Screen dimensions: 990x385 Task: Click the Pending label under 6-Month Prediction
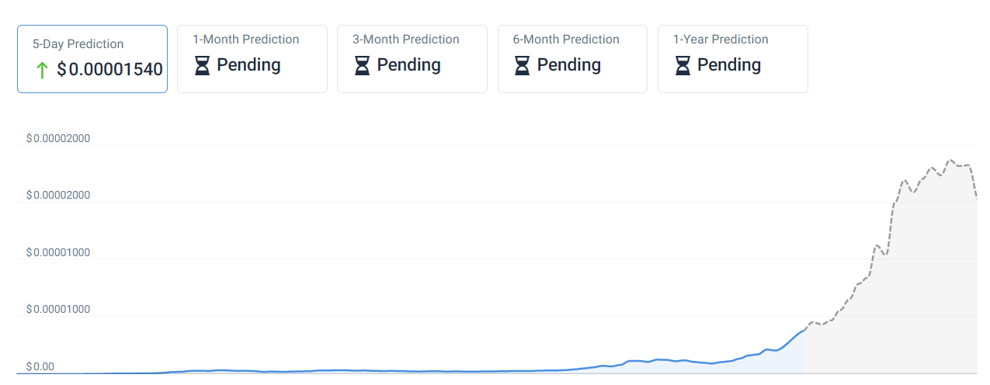[569, 65]
